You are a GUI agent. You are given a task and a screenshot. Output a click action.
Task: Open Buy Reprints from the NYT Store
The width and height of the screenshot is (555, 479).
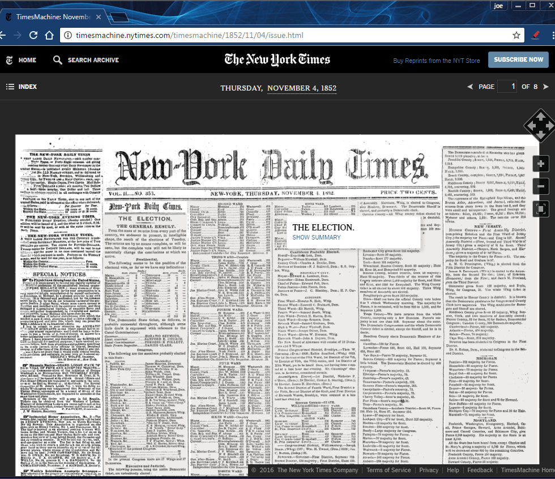point(436,61)
